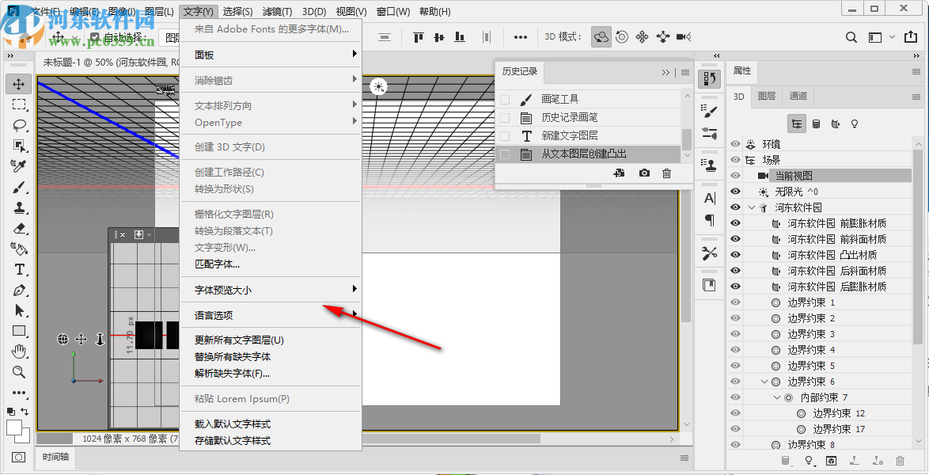Switch to the 通道 tab
Image resolution: width=929 pixels, height=475 pixels.
click(798, 96)
